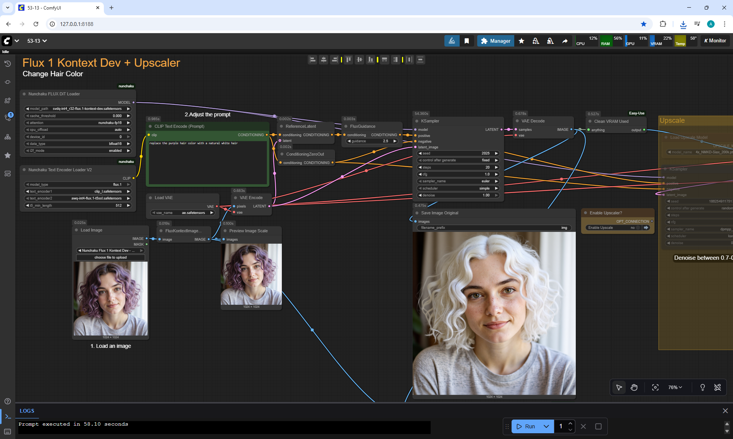Adjust the guidance value slider field
733x439 pixels.
click(x=372, y=141)
